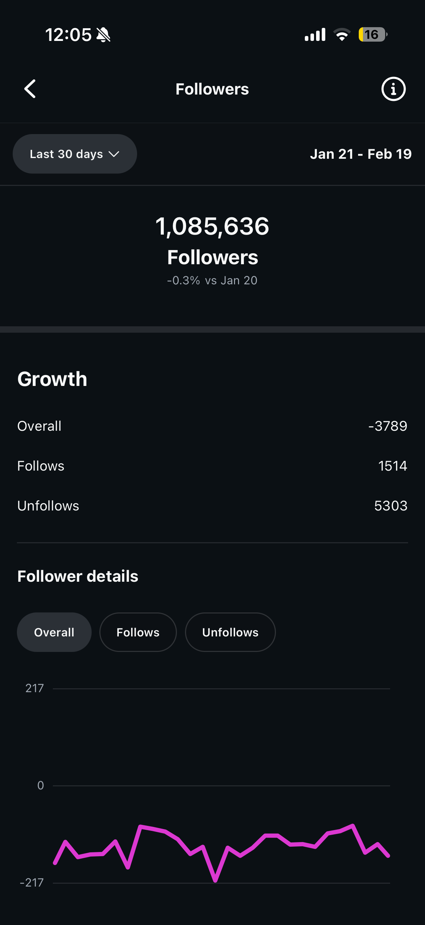Tap the Overall growth row value -3789
The image size is (425, 925).
click(388, 426)
